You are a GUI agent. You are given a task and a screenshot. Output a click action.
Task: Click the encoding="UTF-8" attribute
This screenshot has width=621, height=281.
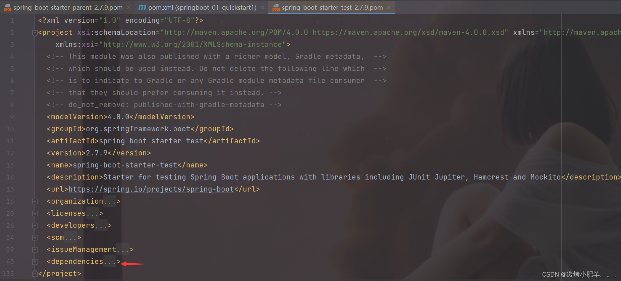160,20
